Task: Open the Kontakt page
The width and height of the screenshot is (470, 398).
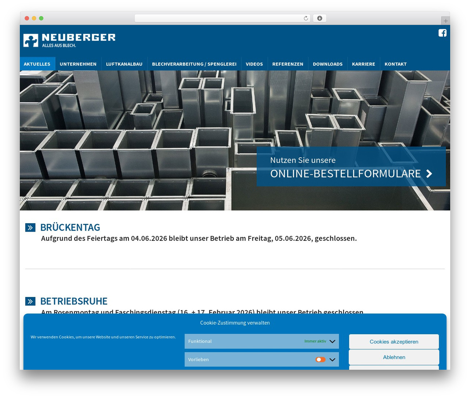Action: tap(395, 64)
